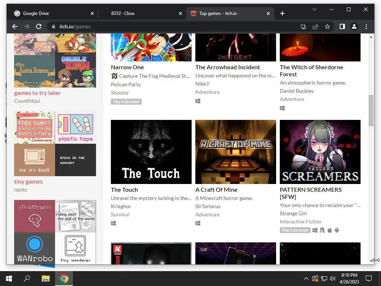Click the install app icon in address bar
This screenshot has height=286, width=381.
[x=304, y=26]
